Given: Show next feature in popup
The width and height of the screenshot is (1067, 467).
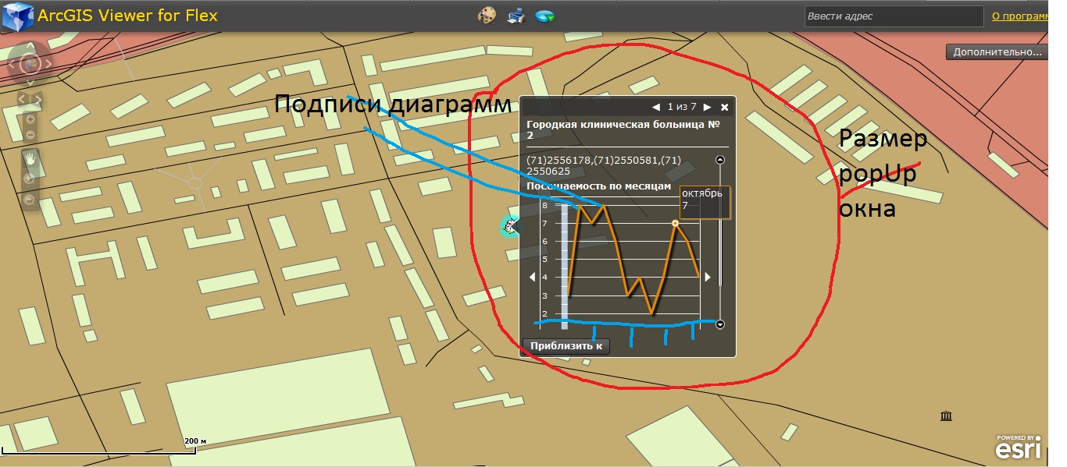Looking at the screenshot, I should coord(707,107).
